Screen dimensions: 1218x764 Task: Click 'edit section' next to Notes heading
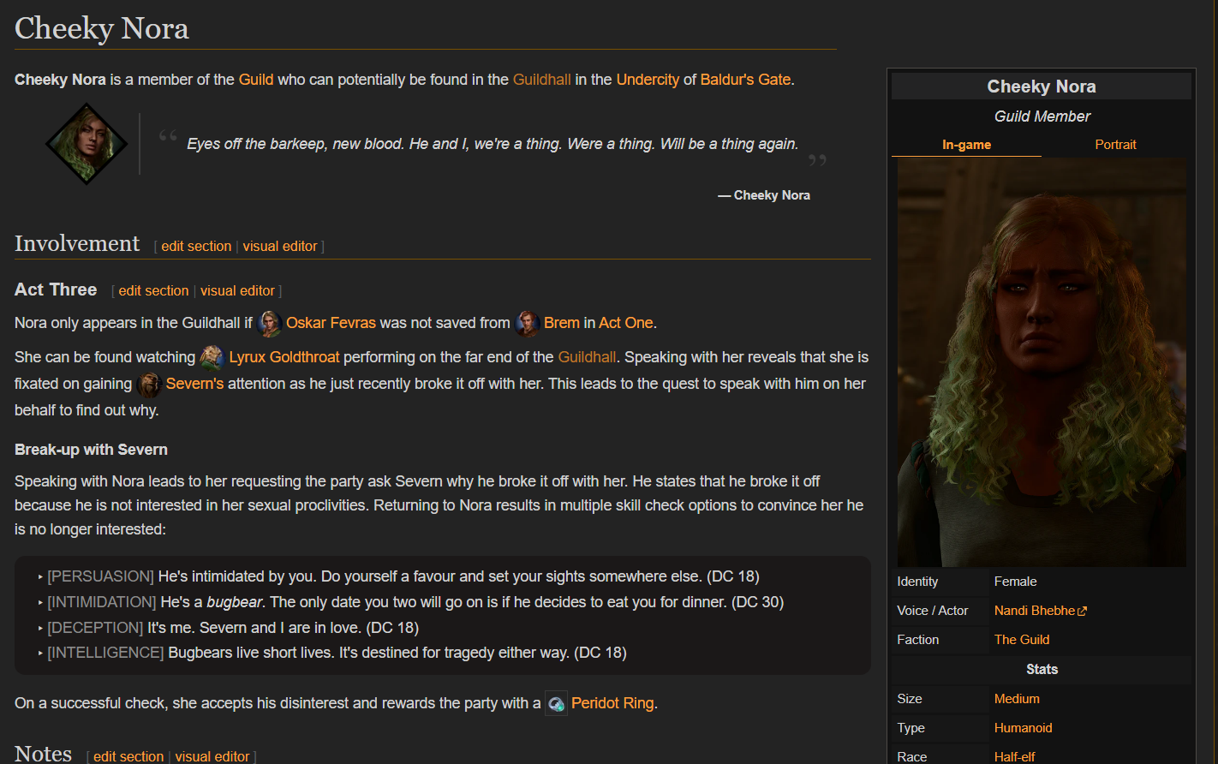(x=128, y=757)
